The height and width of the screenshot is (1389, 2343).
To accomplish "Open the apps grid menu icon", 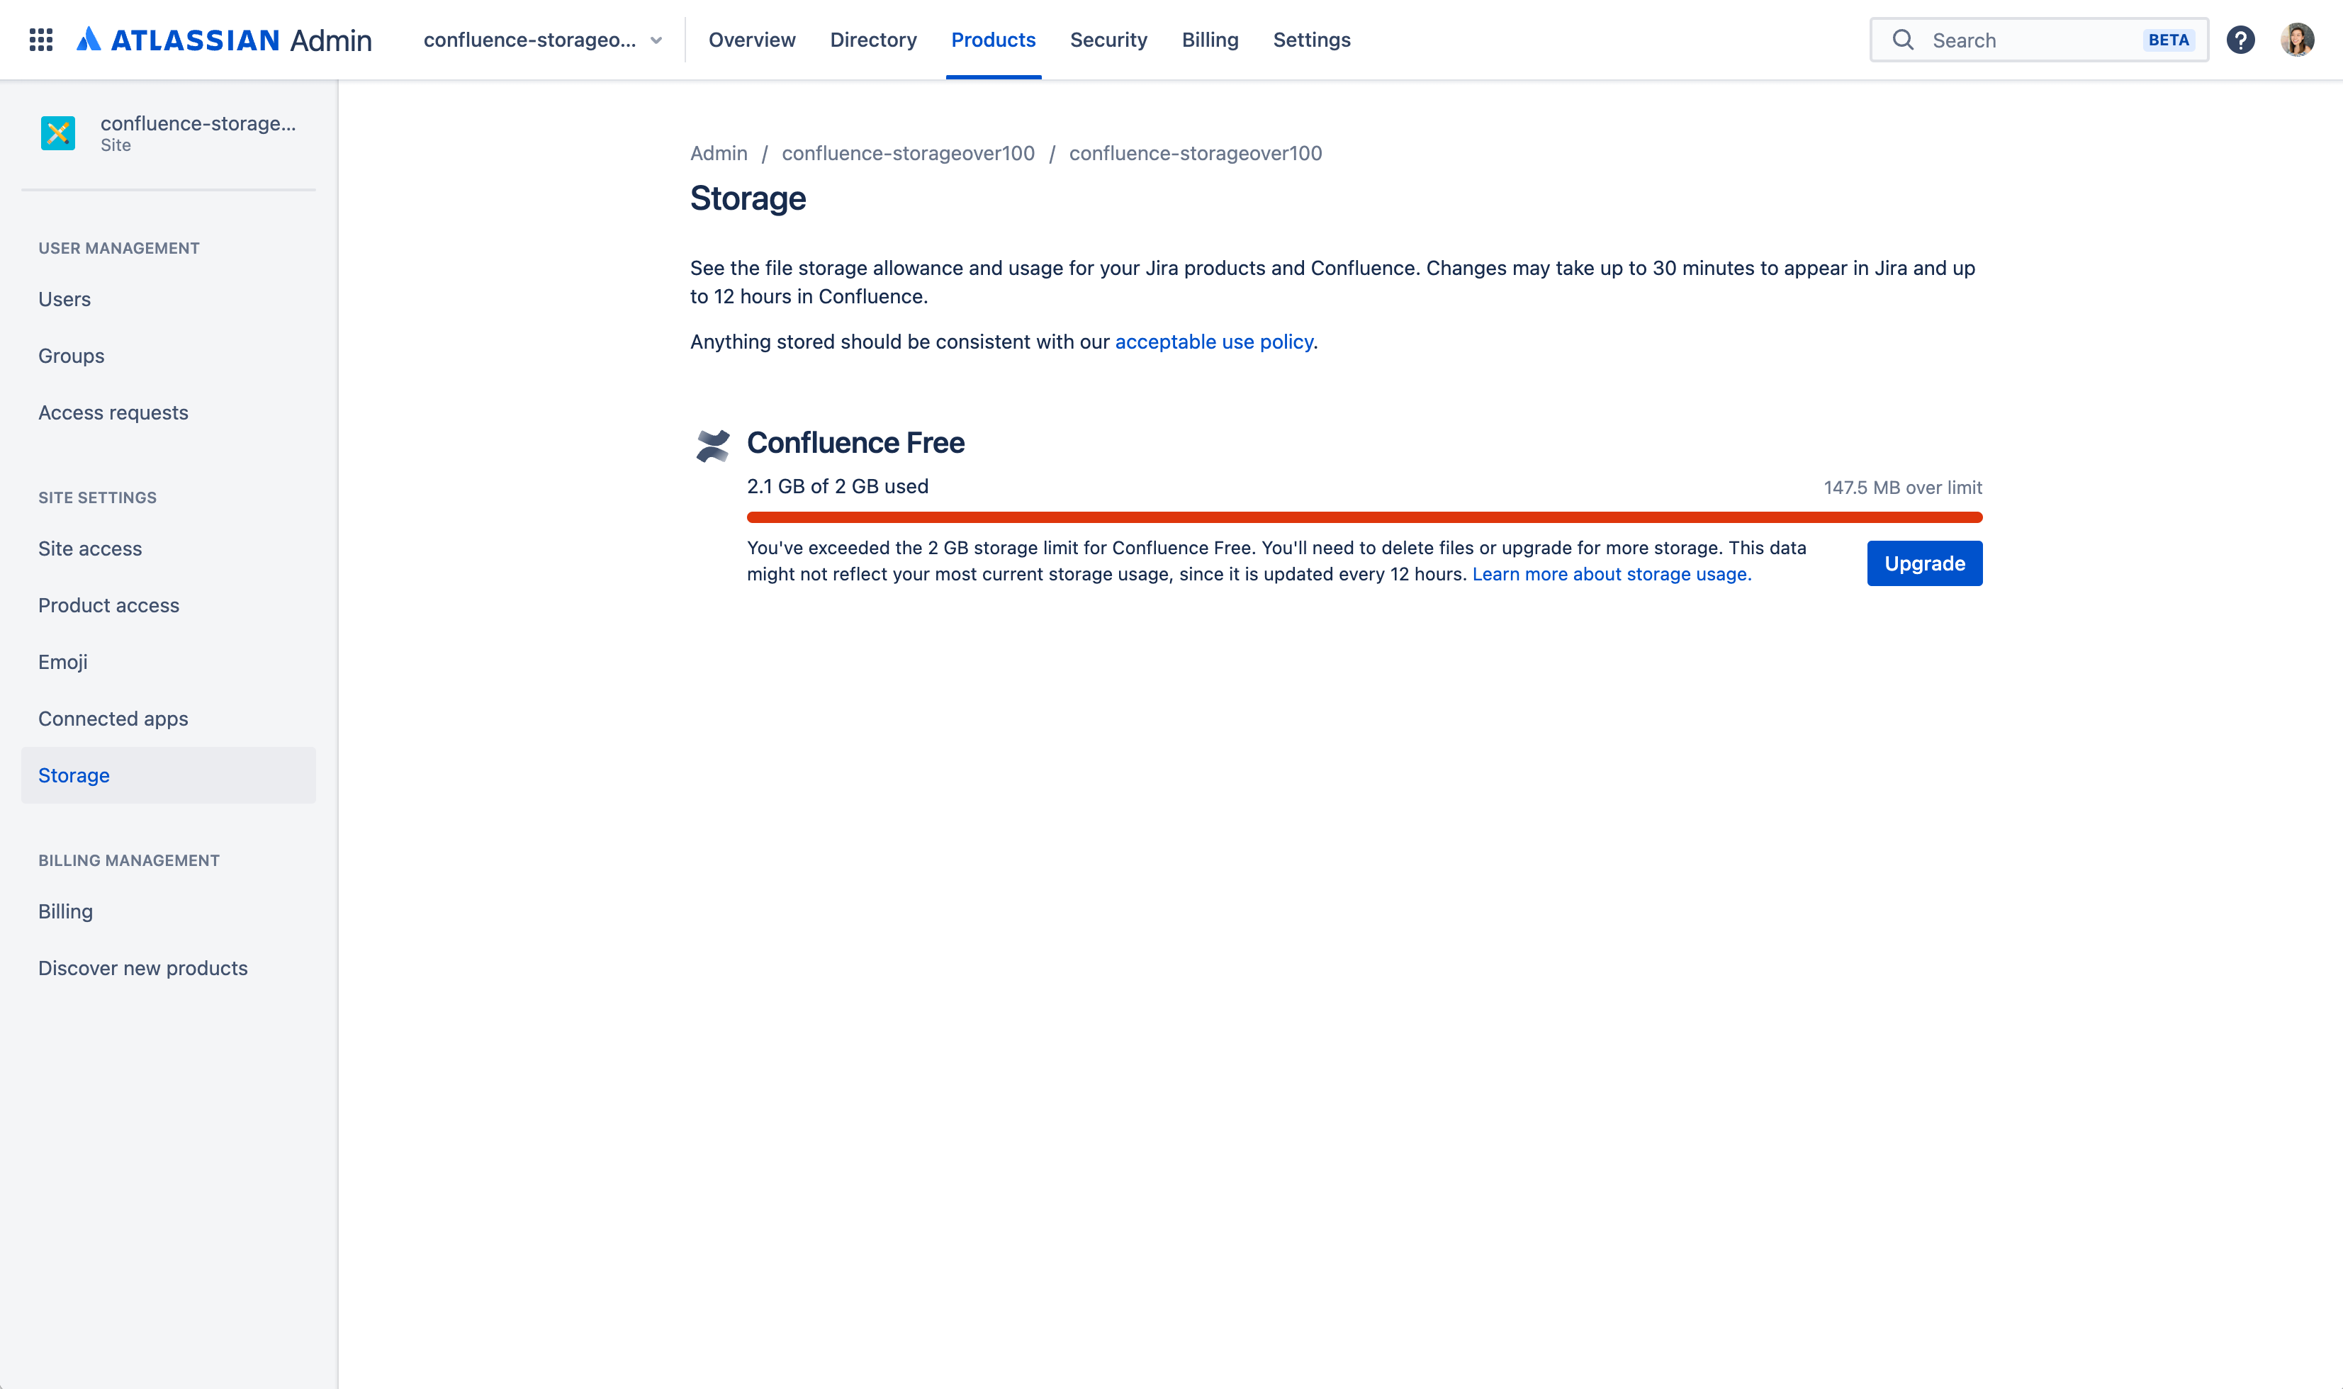I will (40, 38).
